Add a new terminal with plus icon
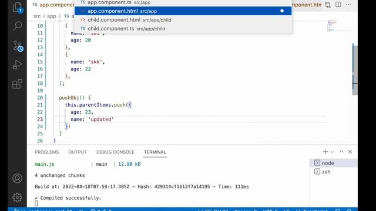 pos(325,152)
